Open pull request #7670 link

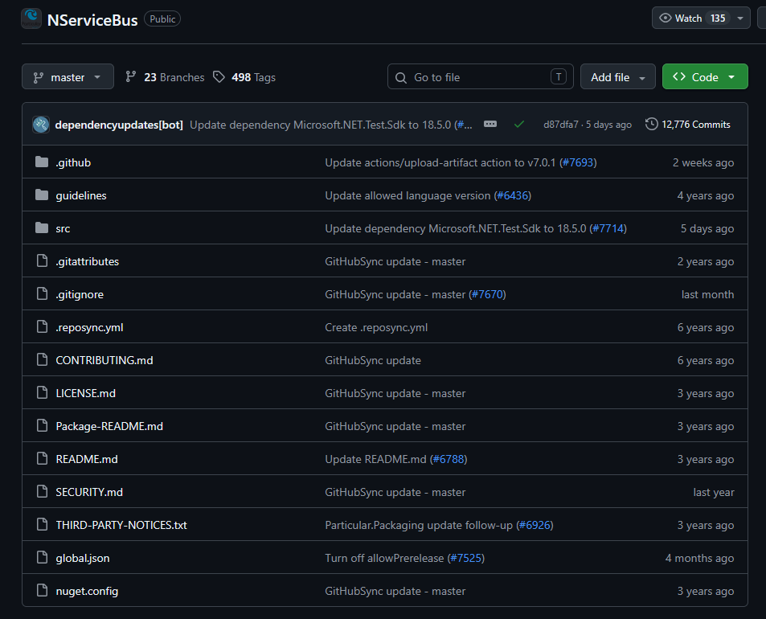488,294
